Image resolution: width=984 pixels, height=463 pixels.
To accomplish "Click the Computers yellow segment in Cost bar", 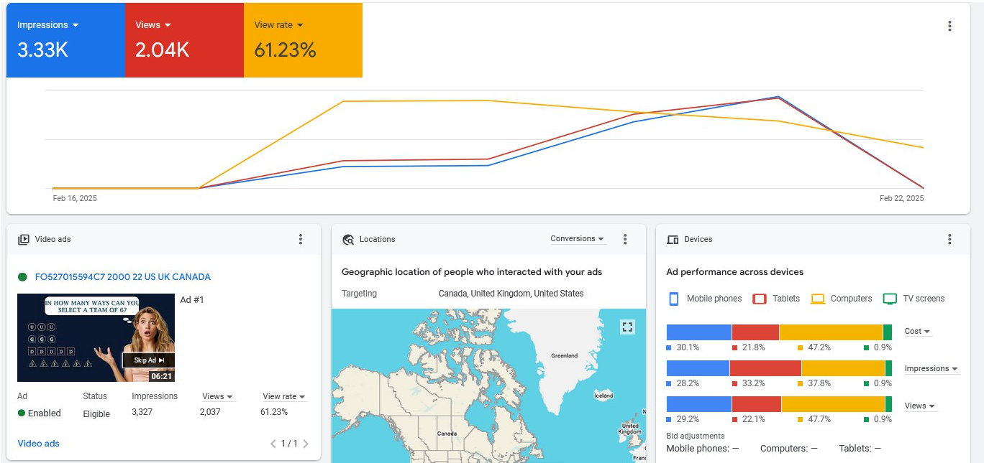I will (x=830, y=332).
